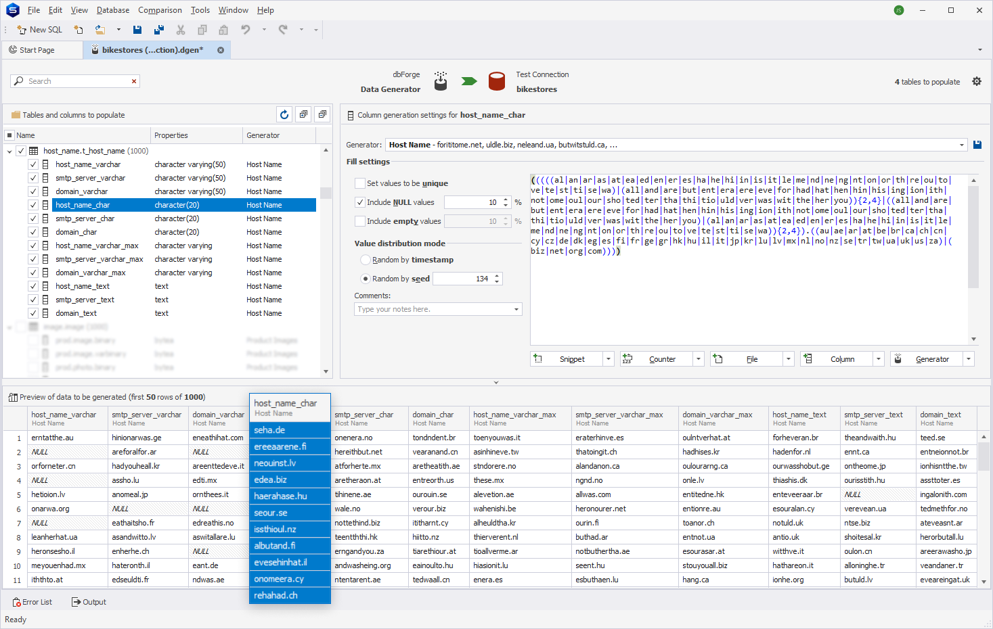Image resolution: width=993 pixels, height=629 pixels.
Task: Click the Undo arrow icon
Action: (246, 30)
